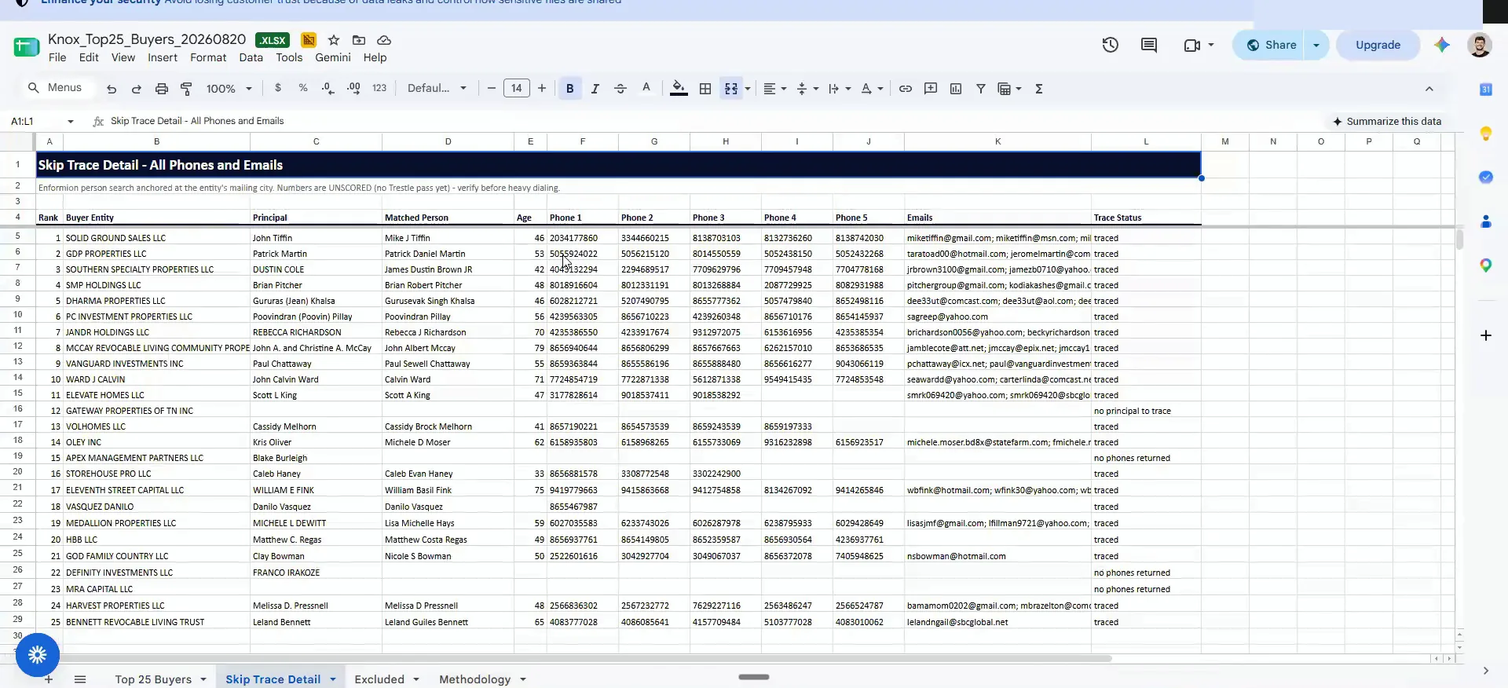1508x688 pixels.
Task: Open Google Calendar side panel
Action: (x=1486, y=90)
